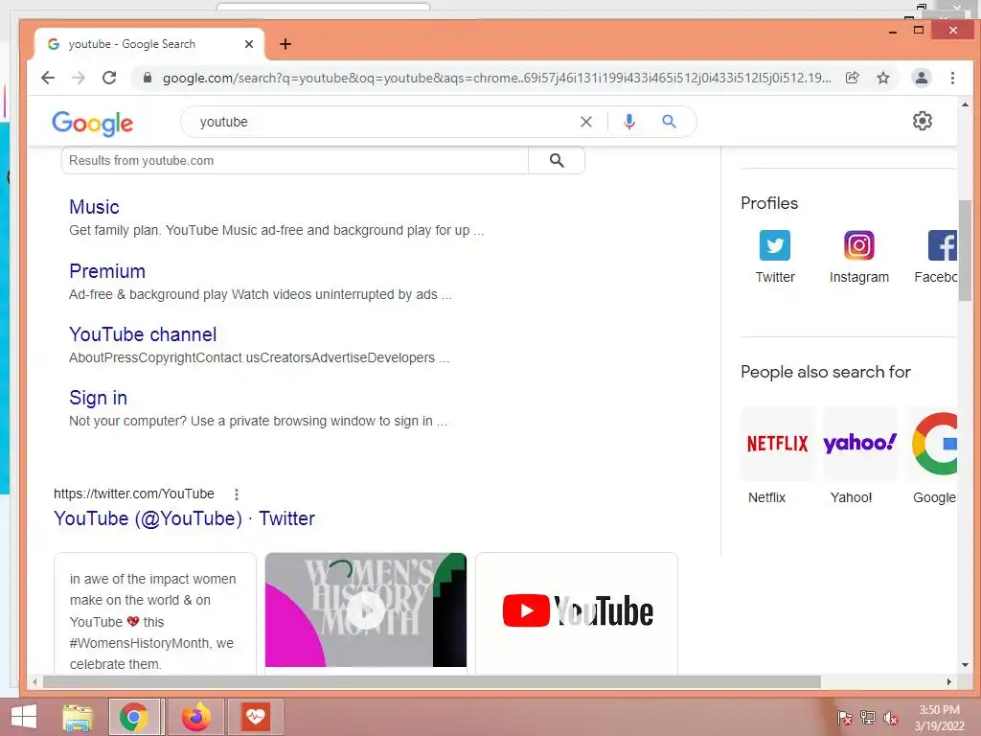Open the YouTube (@YouTube) · Twitter result
The width and height of the screenshot is (981, 736).
point(184,518)
